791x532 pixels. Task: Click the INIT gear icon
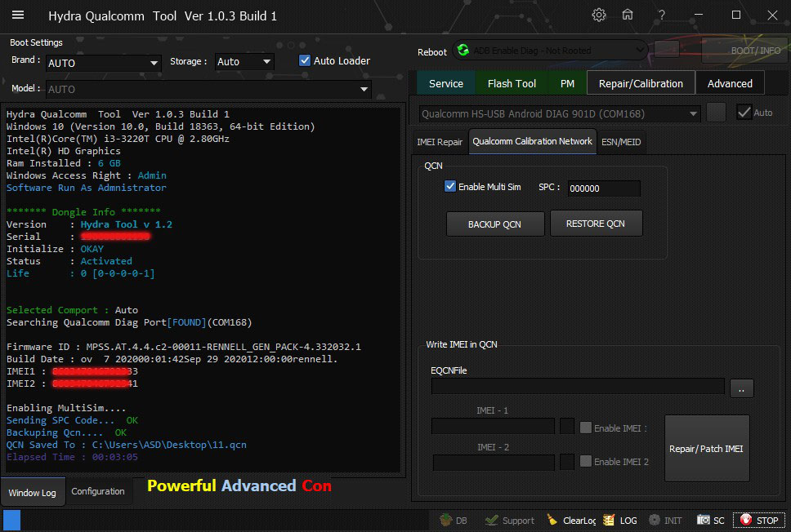(665, 521)
